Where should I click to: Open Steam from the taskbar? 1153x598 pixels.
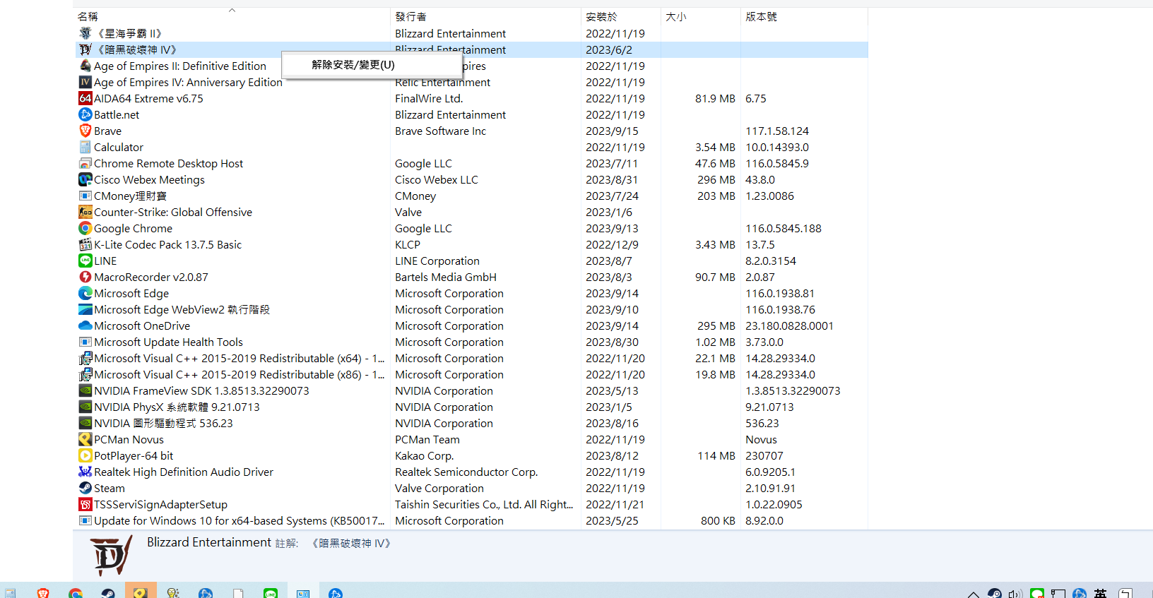(x=108, y=593)
